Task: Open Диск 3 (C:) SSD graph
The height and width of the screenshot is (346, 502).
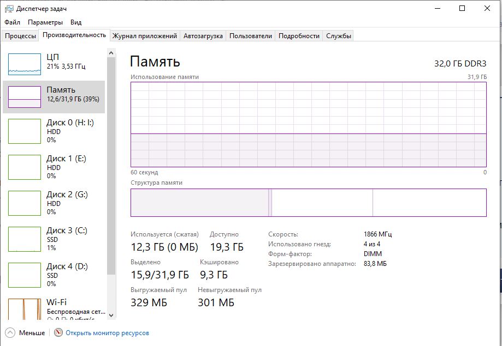Action: click(25, 239)
